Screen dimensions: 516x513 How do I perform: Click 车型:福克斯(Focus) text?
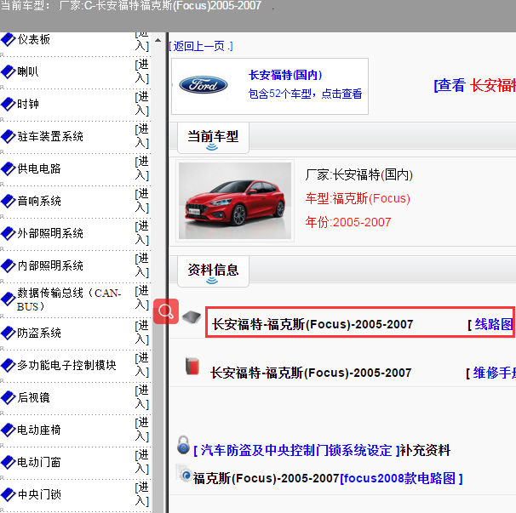coord(358,198)
